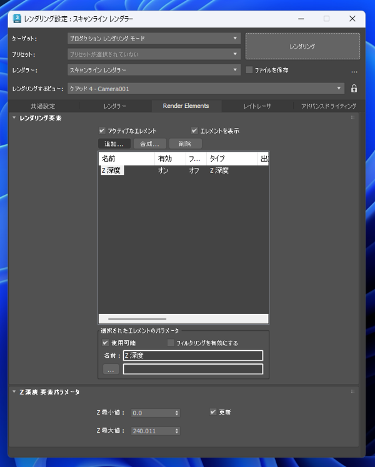Open the レンダリングするビュー dropdown

pos(206,89)
